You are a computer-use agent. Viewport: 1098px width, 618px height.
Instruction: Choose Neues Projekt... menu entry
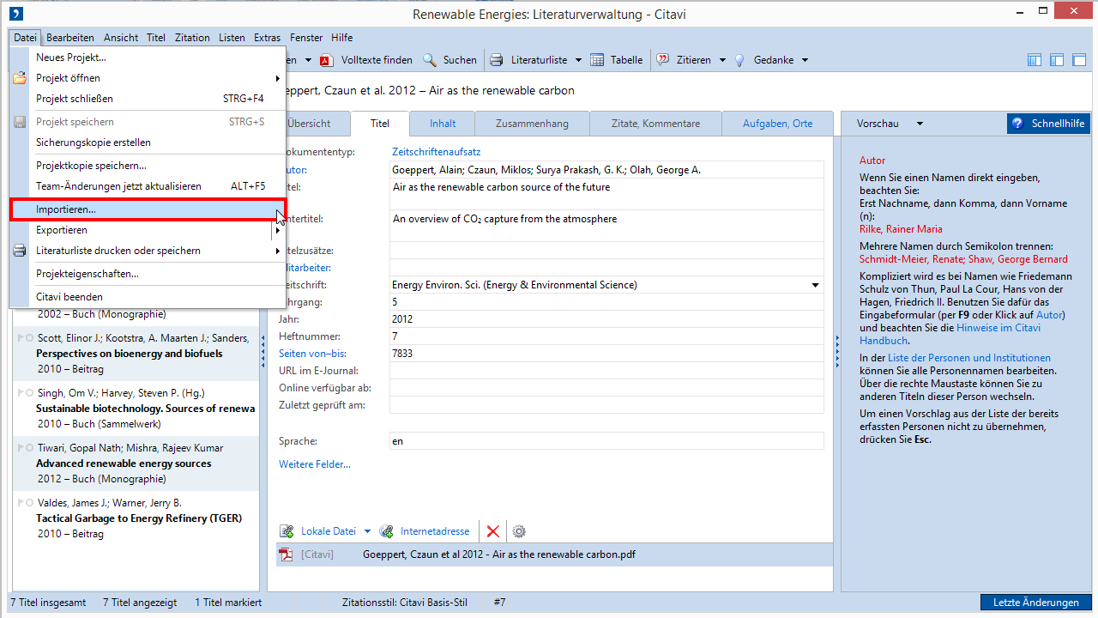pyautogui.click(x=148, y=58)
